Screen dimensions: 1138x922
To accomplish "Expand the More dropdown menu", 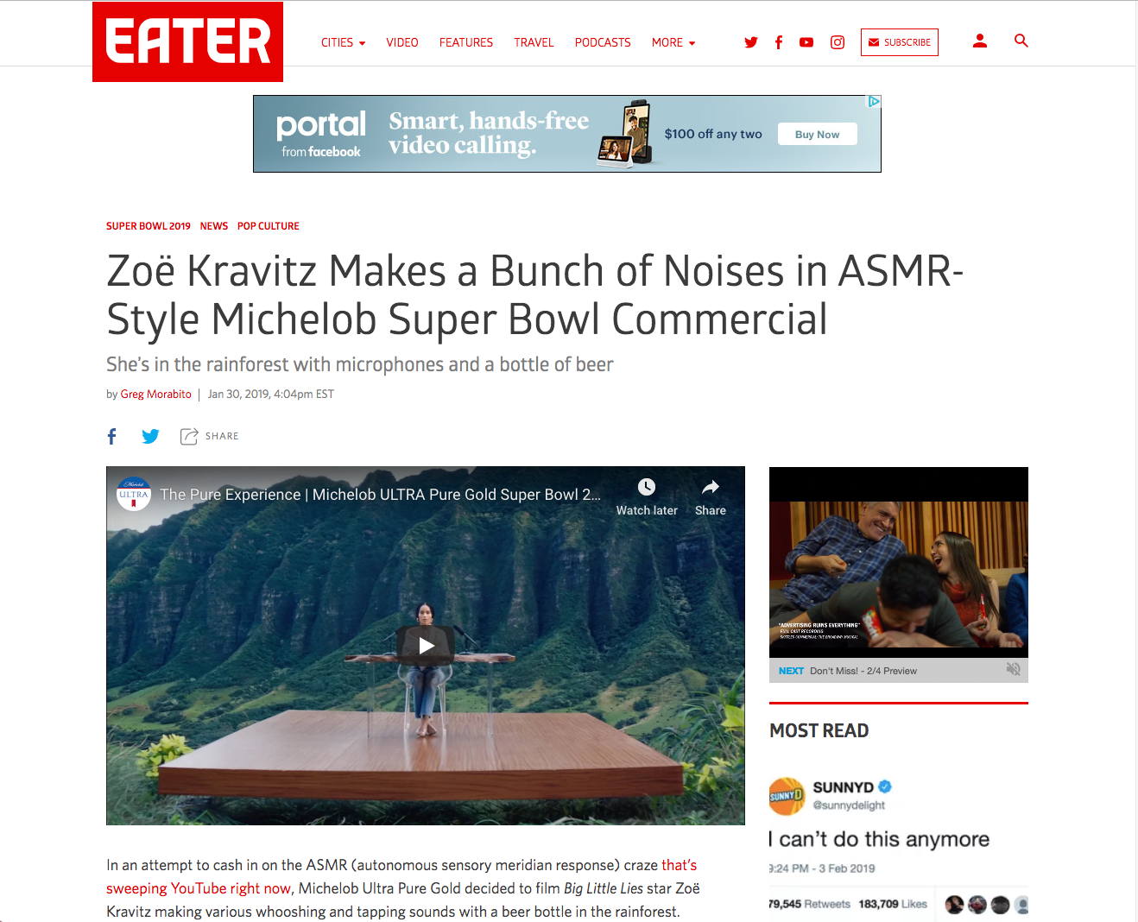I will 673,42.
